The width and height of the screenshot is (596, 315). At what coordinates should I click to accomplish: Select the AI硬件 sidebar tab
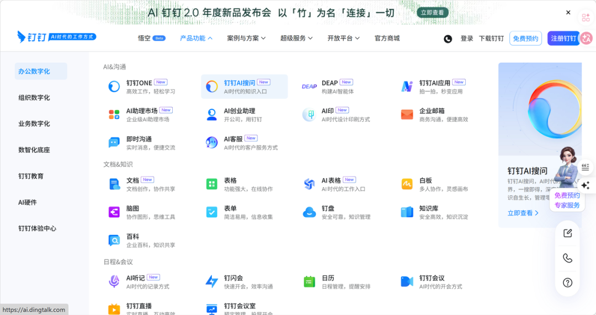[x=28, y=202]
